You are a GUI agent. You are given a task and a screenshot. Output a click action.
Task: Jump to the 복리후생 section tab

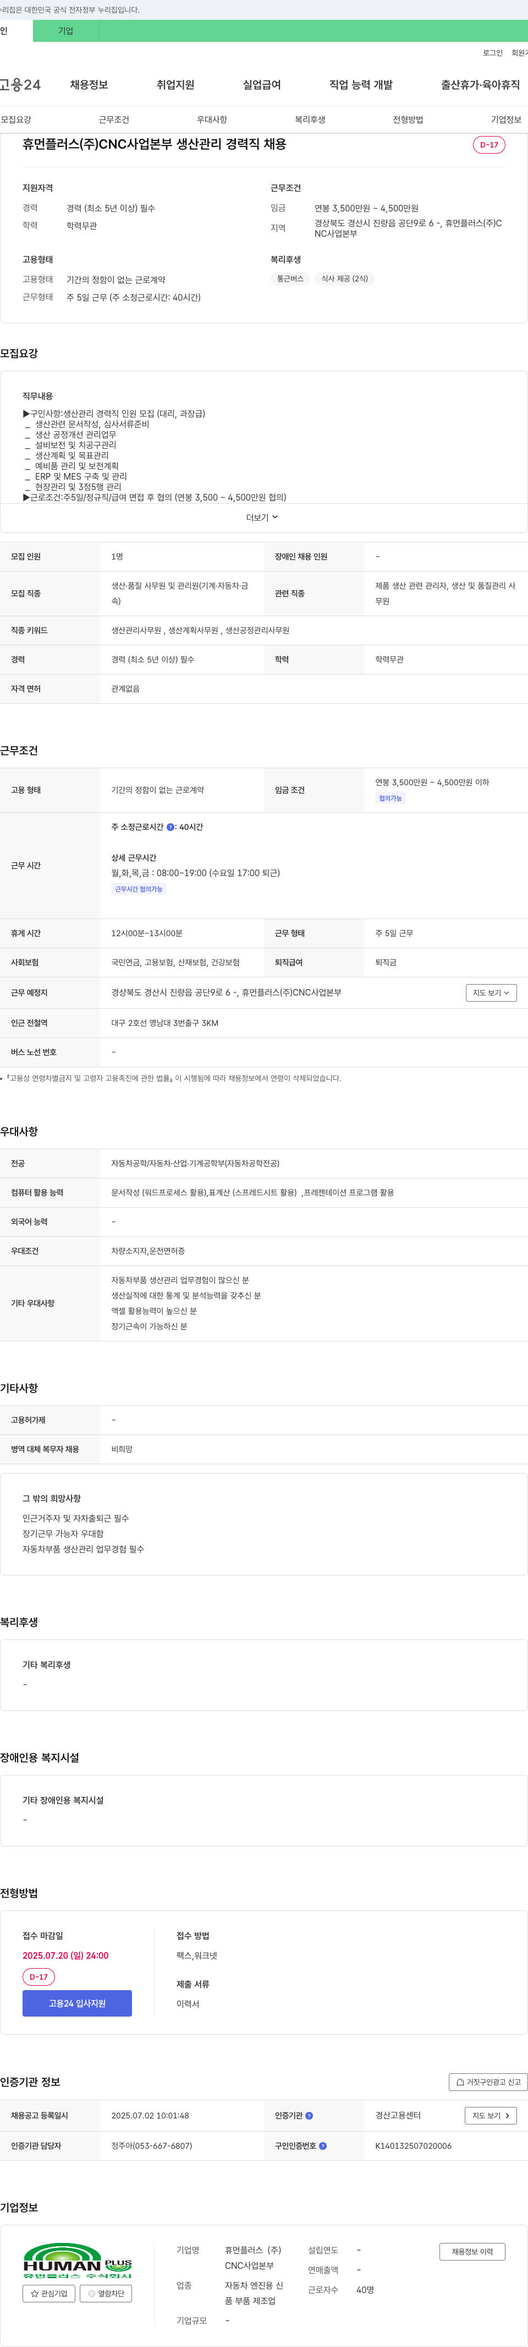310,119
